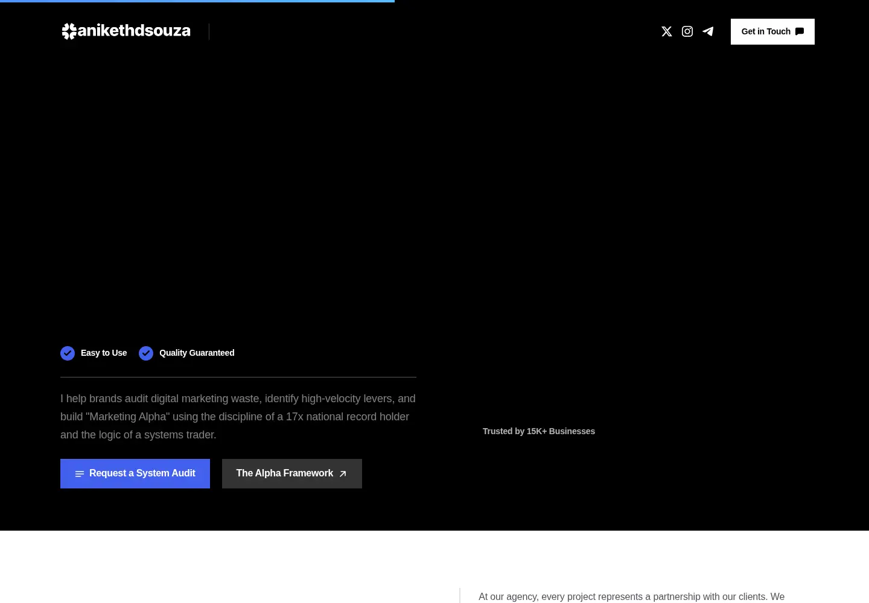Viewport: 869px width, 603px height.
Task: Open the Telegram channel icon
Action: tap(708, 31)
